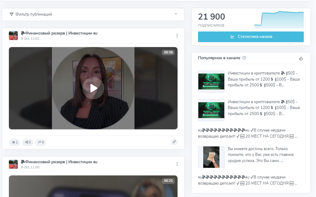Open three-dot menu on 11:01 post
This screenshot has height=197, width=316.
(177, 36)
